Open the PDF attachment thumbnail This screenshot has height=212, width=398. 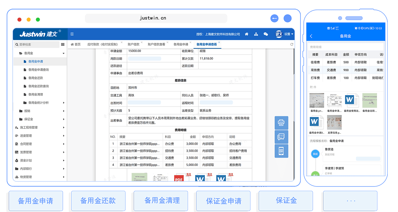click(179, 179)
